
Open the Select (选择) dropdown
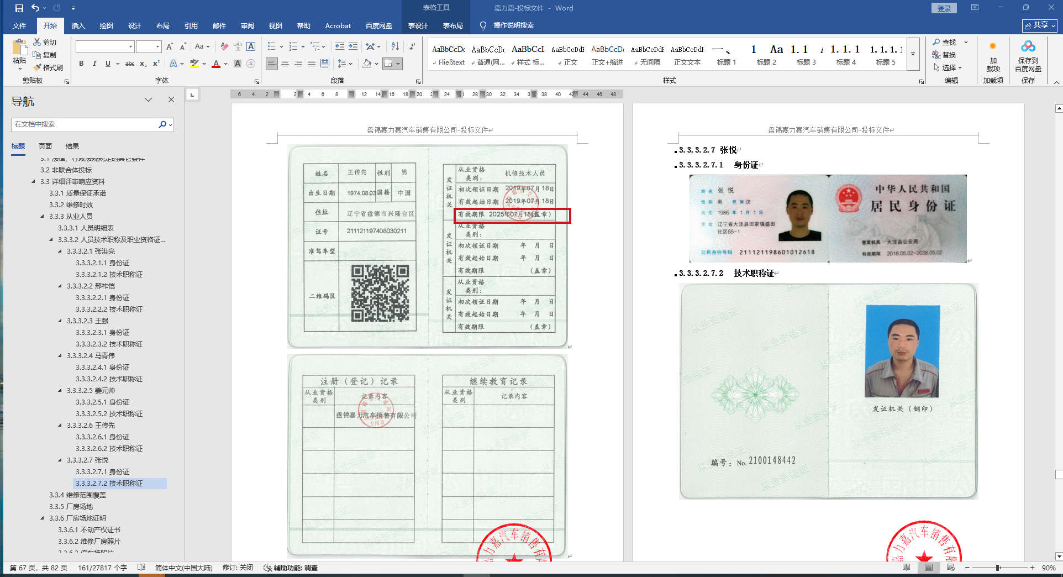coord(948,67)
